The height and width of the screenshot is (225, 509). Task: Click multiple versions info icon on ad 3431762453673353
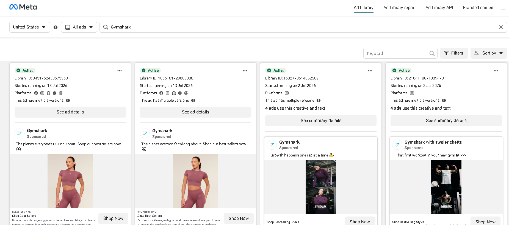68,101
